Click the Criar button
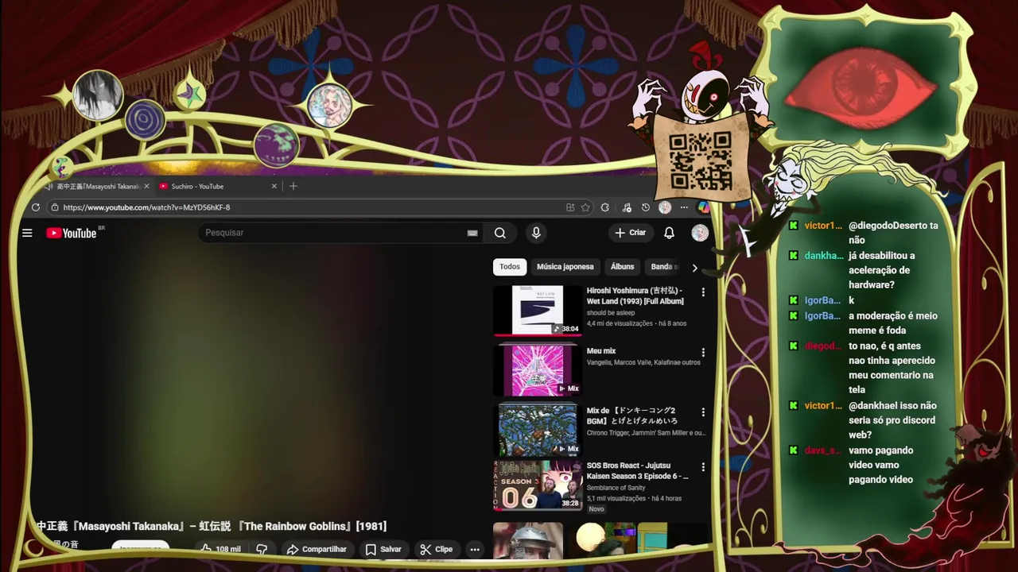This screenshot has height=572, width=1018. point(630,233)
